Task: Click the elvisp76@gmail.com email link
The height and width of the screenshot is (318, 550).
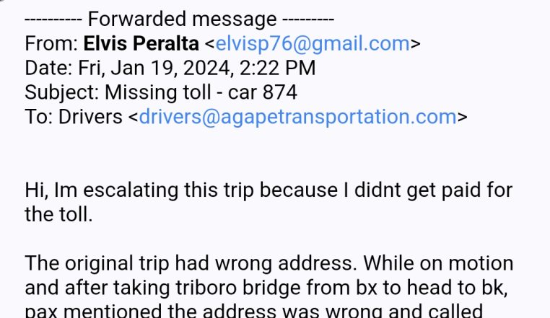Action: 313,44
